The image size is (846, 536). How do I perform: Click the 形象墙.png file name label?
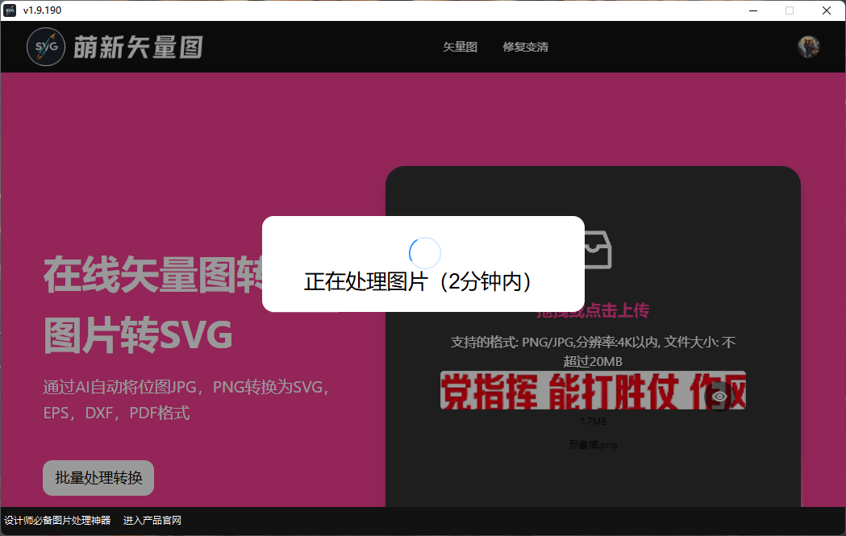tap(593, 444)
